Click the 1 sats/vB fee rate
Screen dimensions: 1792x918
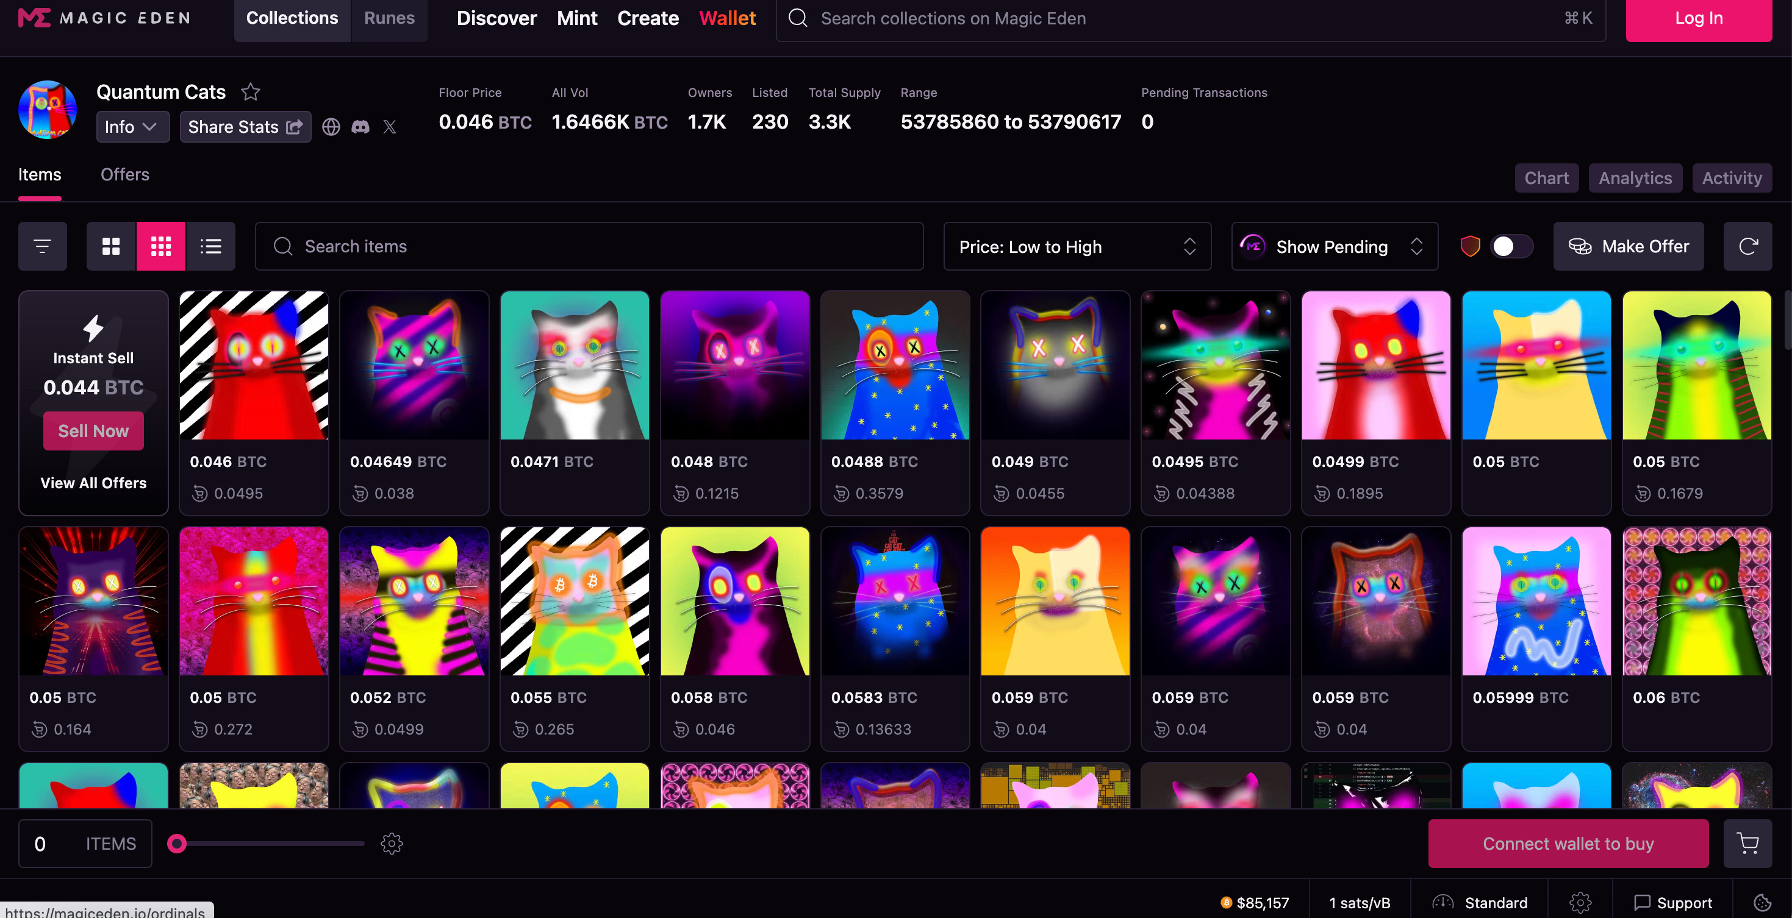1360,903
